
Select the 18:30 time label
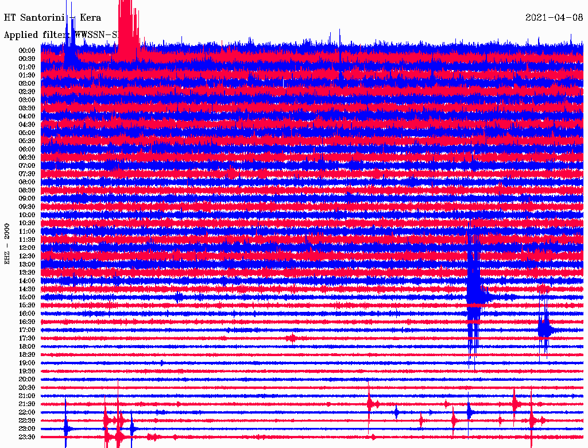point(27,355)
